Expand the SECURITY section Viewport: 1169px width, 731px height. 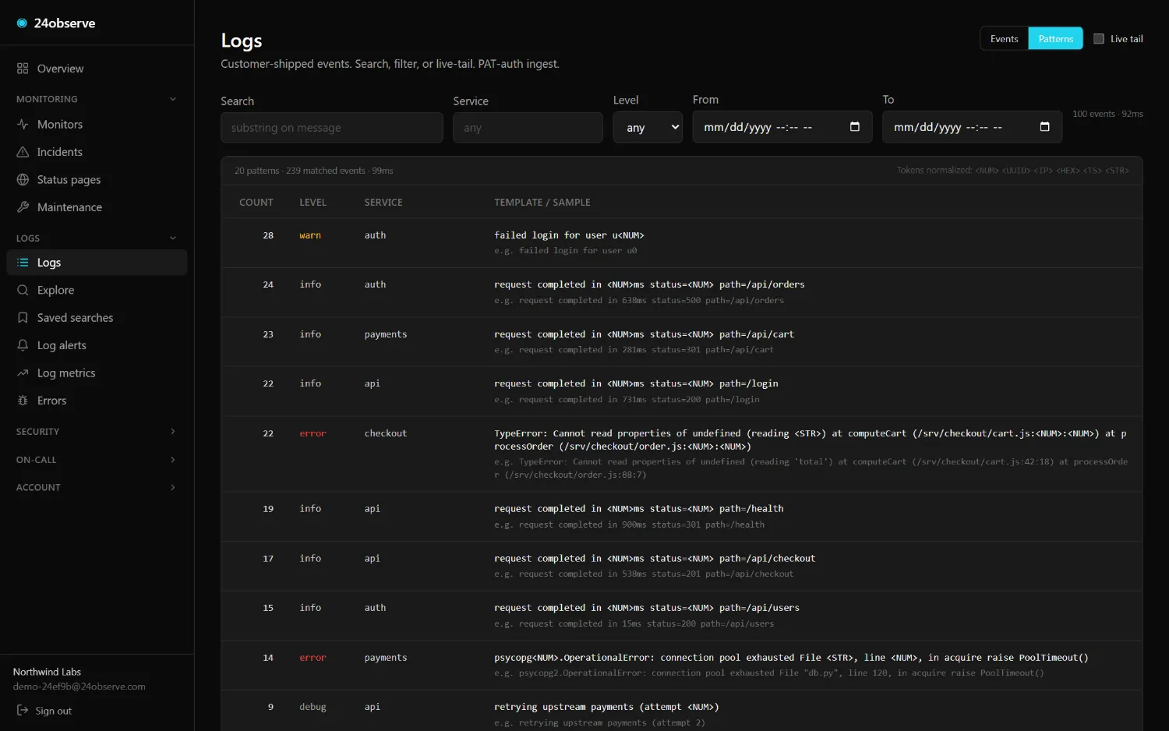click(x=97, y=432)
